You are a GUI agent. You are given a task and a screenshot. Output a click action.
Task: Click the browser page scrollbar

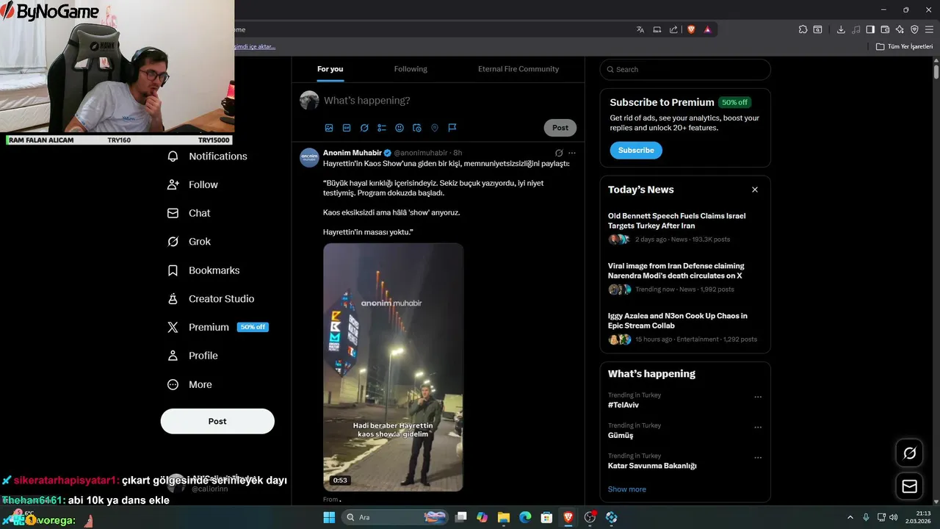[x=936, y=71]
